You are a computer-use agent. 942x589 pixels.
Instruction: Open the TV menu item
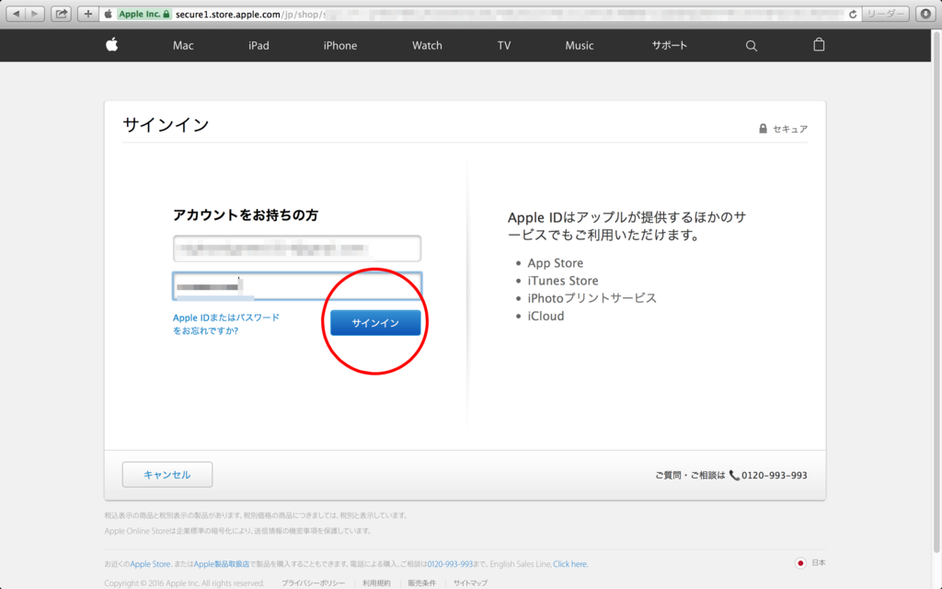504,46
